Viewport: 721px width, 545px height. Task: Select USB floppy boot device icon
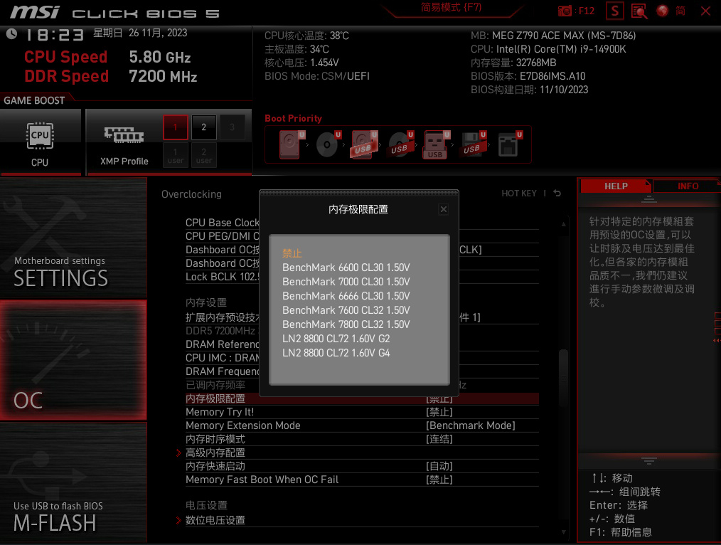click(473, 144)
